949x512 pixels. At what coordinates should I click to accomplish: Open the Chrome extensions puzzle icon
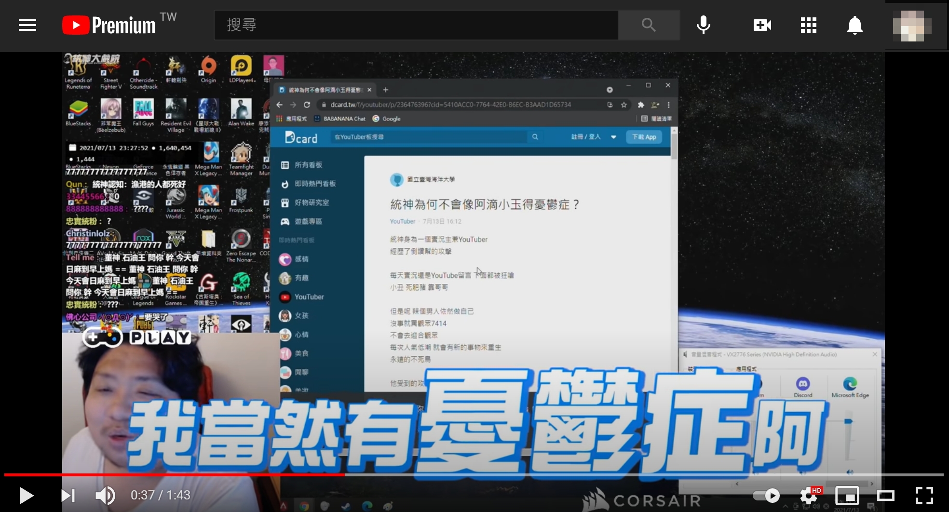point(641,105)
